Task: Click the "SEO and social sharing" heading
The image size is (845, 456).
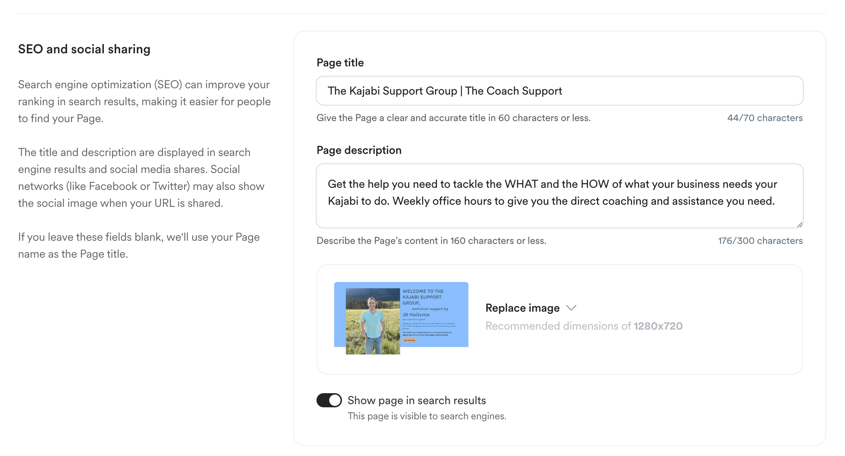Action: coord(84,49)
